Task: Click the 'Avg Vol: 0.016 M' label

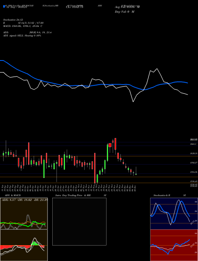Action: [127, 7]
